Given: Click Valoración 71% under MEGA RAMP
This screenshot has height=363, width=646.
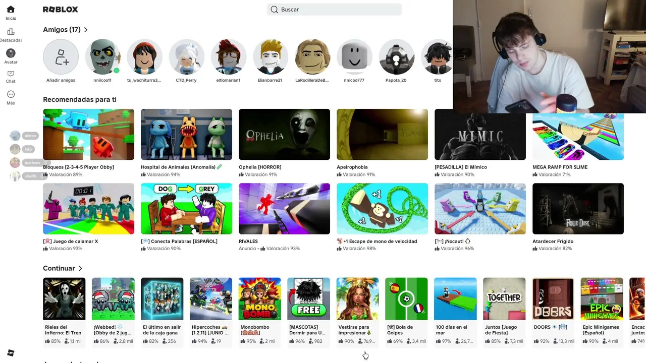Looking at the screenshot, I should 552,174.
